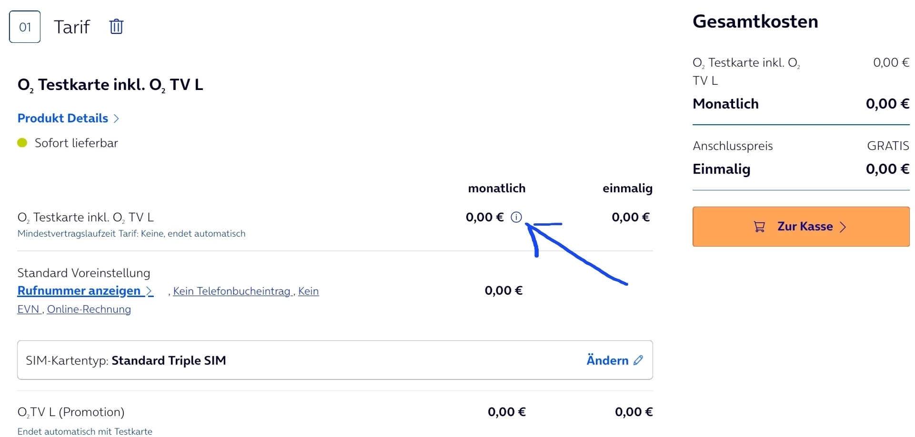Open the Kein Telefonbucheintrag setting link
Image resolution: width=915 pixels, height=437 pixels.
tap(232, 291)
